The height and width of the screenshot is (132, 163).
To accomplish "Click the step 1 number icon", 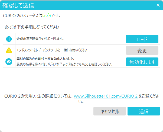I will [x=9, y=39].
